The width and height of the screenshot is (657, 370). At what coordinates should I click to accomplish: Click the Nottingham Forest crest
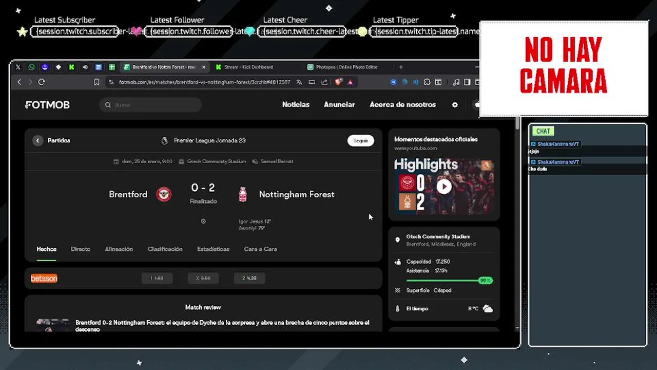[x=243, y=194]
